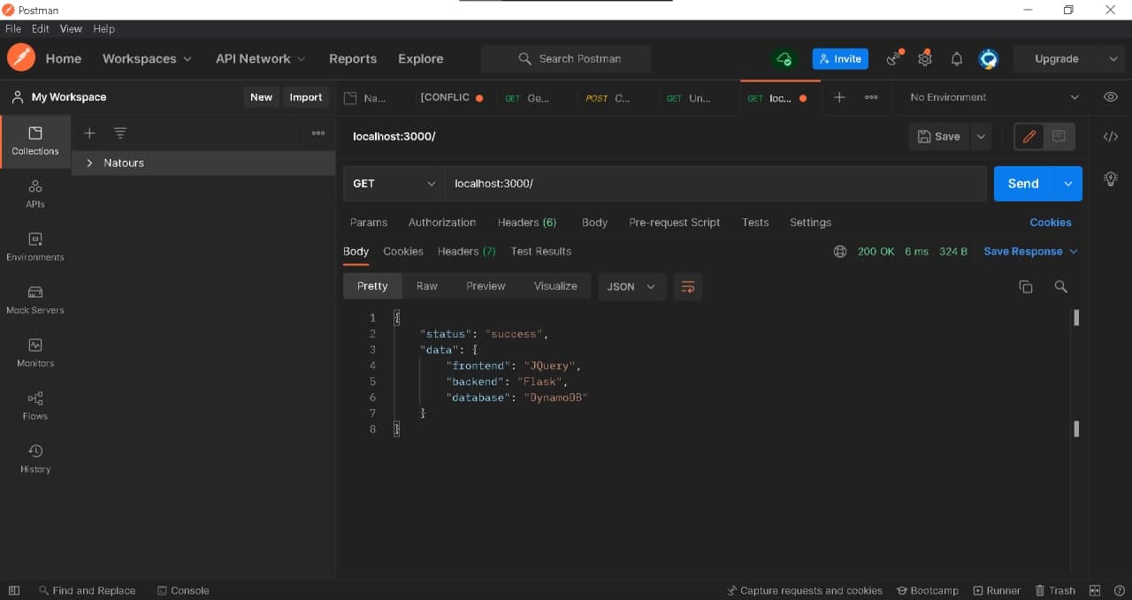
Task: Open the notifications bell
Action: click(x=957, y=59)
